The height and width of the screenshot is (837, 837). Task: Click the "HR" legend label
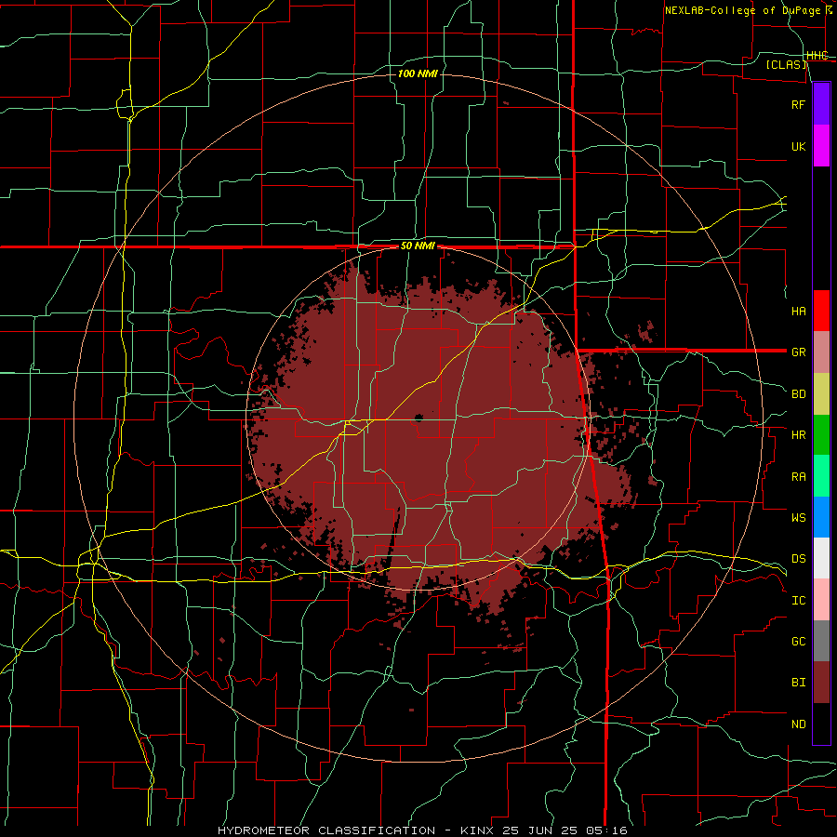click(799, 435)
